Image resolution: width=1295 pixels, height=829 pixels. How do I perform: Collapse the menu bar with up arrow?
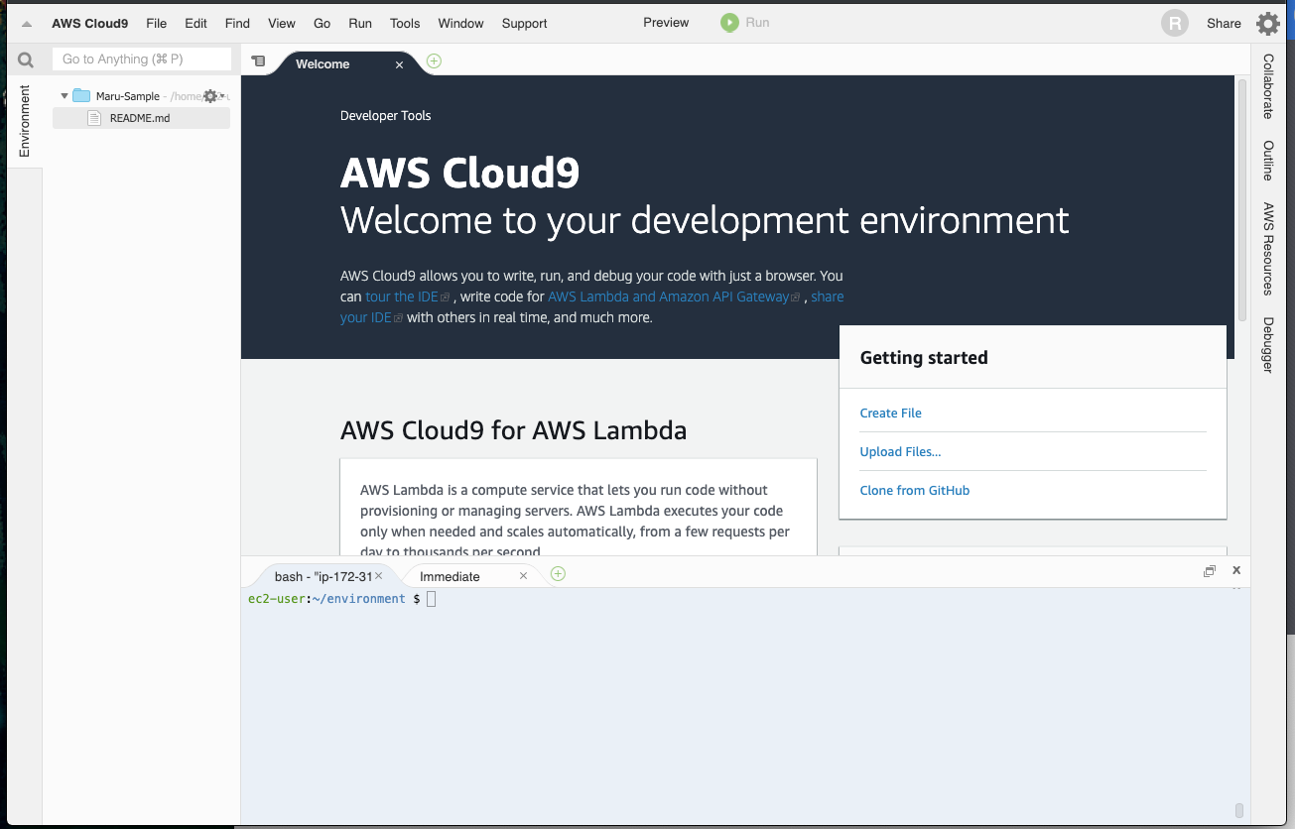26,23
